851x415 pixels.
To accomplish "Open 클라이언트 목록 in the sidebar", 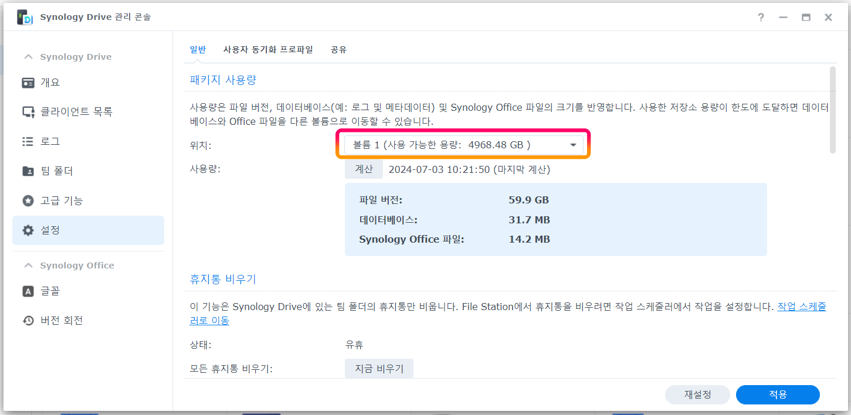I will pos(88,112).
